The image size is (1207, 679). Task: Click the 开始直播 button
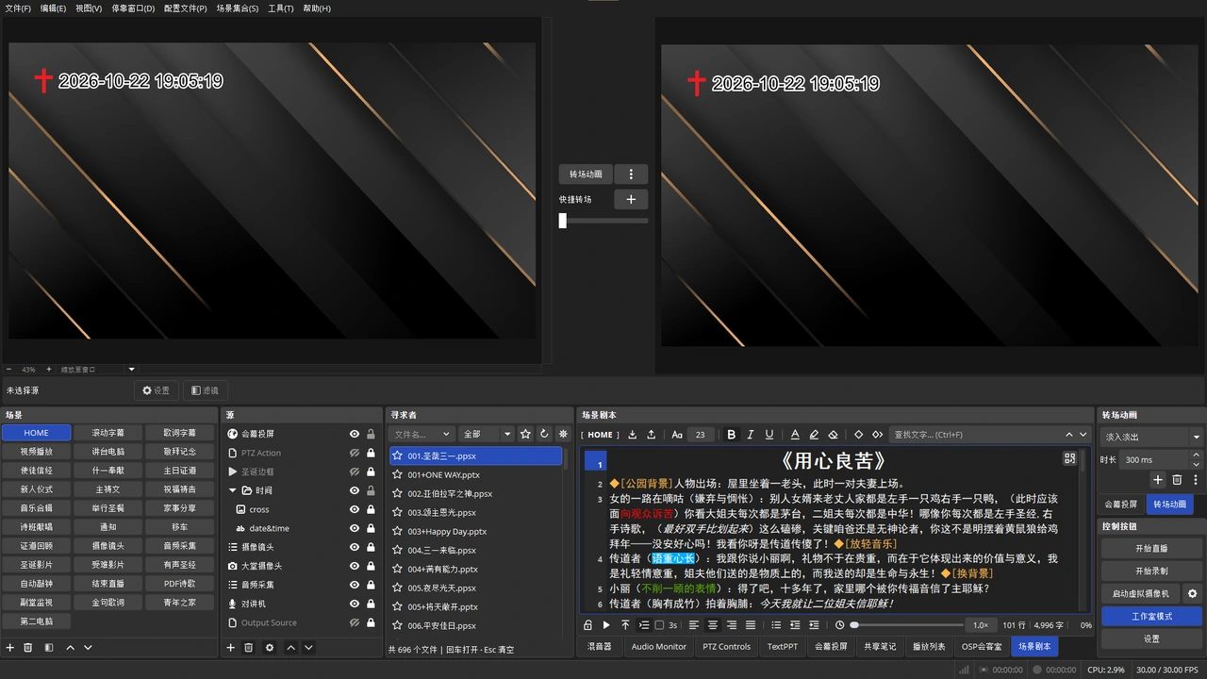1151,548
